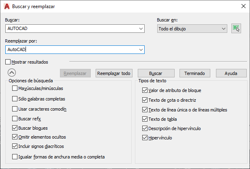Screen dimensions: 250x169
Task: Click the Terminado button
Action: (x=194, y=73)
